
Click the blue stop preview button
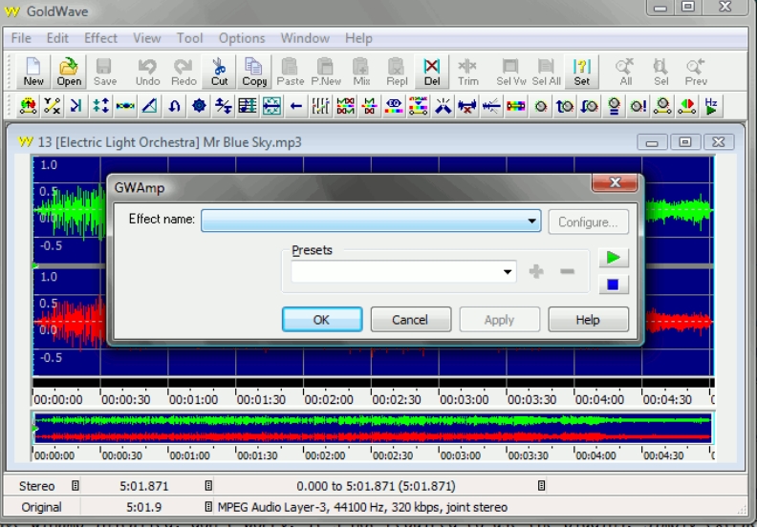614,285
